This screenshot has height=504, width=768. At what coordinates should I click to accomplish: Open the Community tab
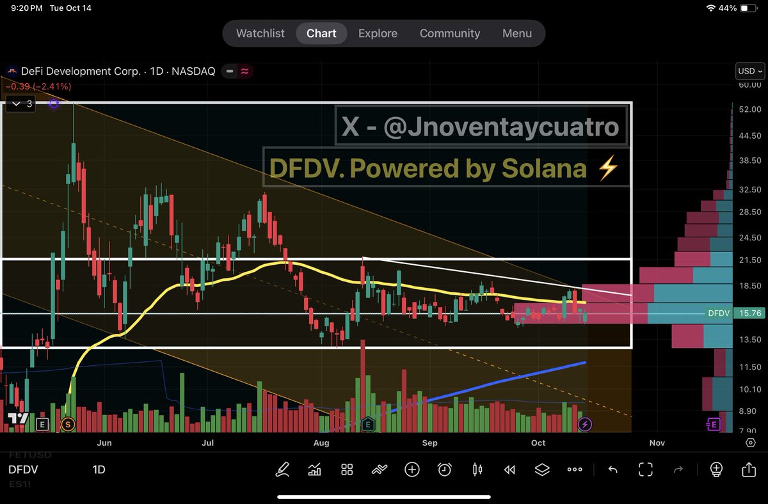pyautogui.click(x=450, y=33)
